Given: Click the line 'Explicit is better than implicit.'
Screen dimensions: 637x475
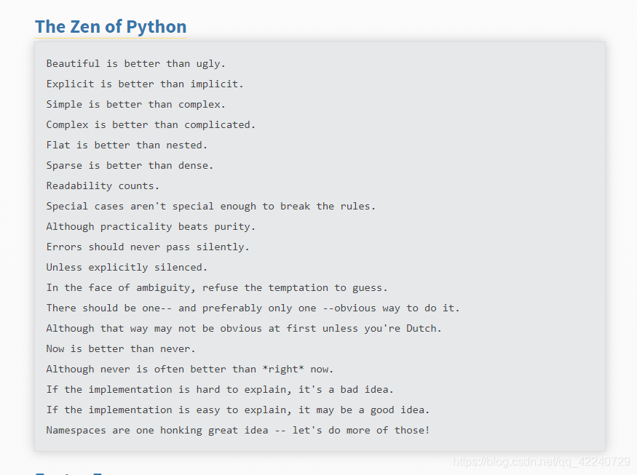Looking at the screenshot, I should pyautogui.click(x=145, y=84).
